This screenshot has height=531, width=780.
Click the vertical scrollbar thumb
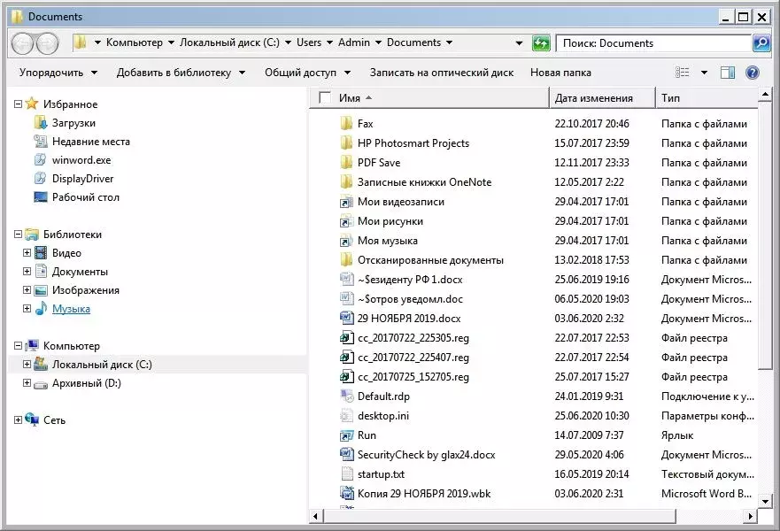(765, 235)
